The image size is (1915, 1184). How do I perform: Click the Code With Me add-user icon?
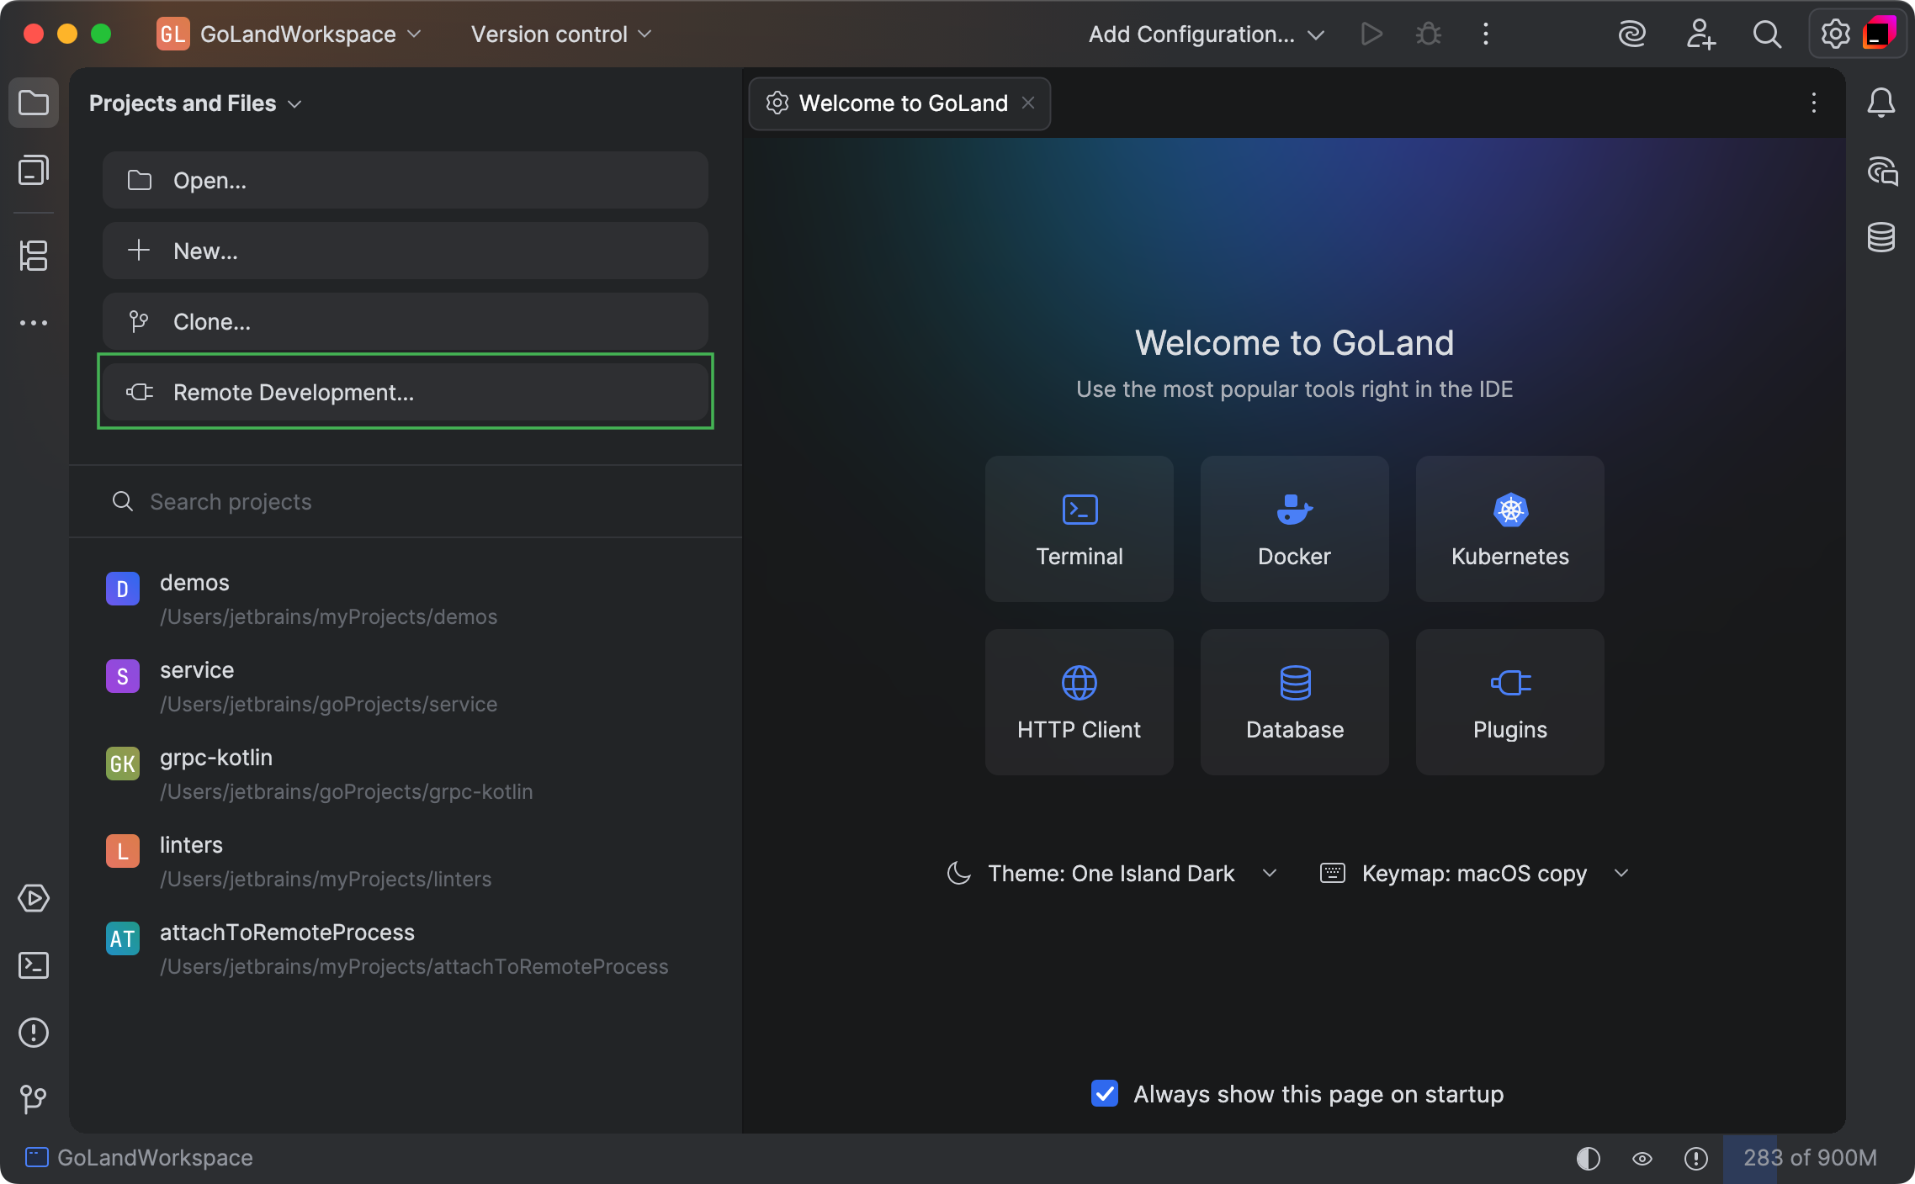click(1700, 34)
